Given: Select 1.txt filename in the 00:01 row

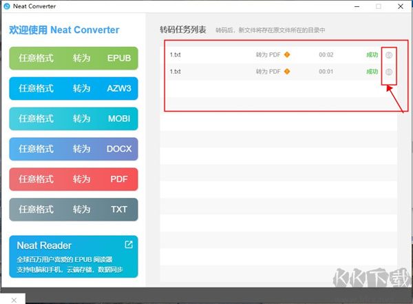Looking at the screenshot, I should [175, 72].
